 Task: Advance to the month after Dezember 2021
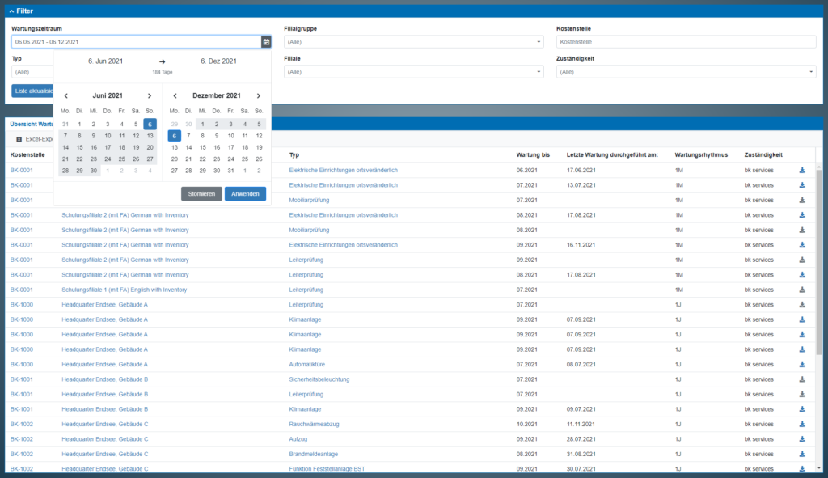[259, 95]
